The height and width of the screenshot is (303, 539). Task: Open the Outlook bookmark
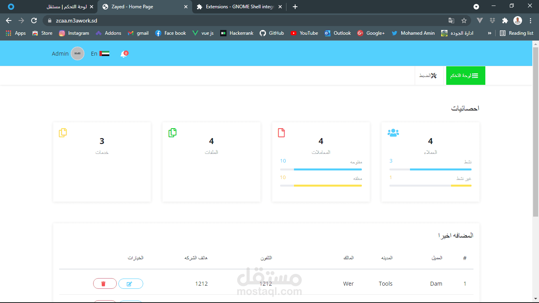tap(338, 33)
